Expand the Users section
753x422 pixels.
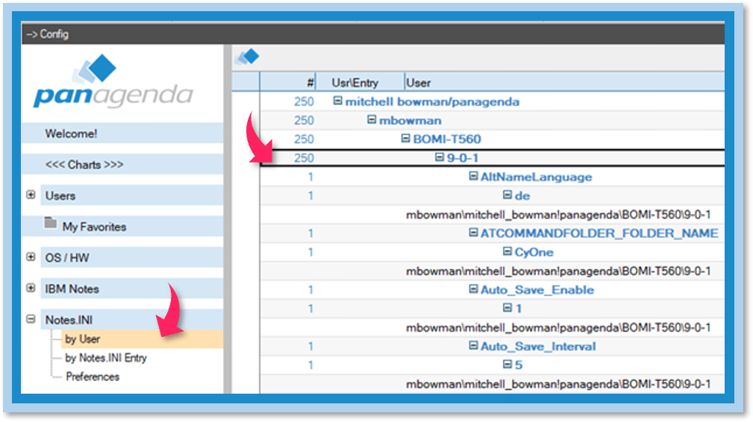pyautogui.click(x=31, y=195)
